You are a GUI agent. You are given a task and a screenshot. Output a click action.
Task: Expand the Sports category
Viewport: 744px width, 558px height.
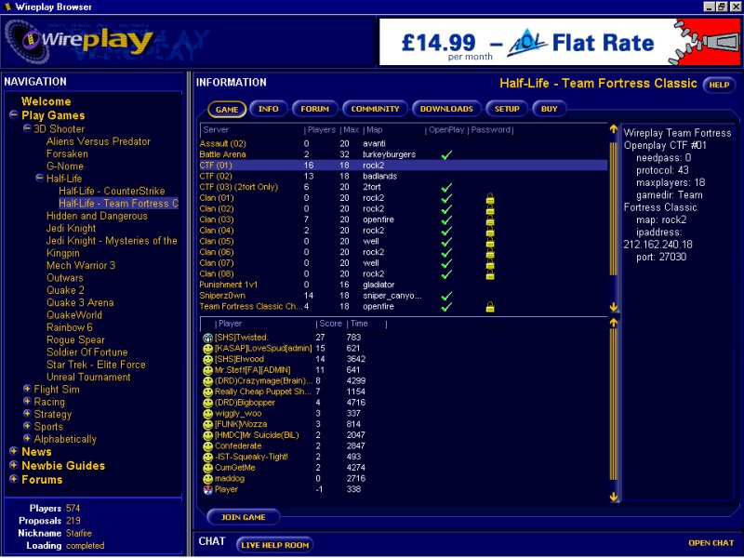point(28,426)
